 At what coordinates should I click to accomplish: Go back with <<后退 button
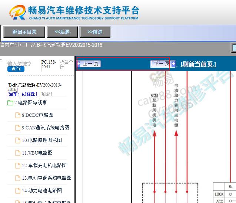62,32
